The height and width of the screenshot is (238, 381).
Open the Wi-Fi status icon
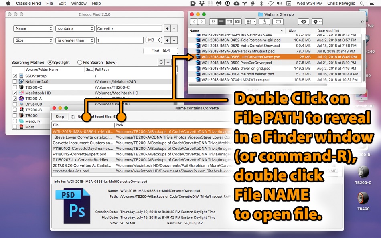click(x=270, y=3)
